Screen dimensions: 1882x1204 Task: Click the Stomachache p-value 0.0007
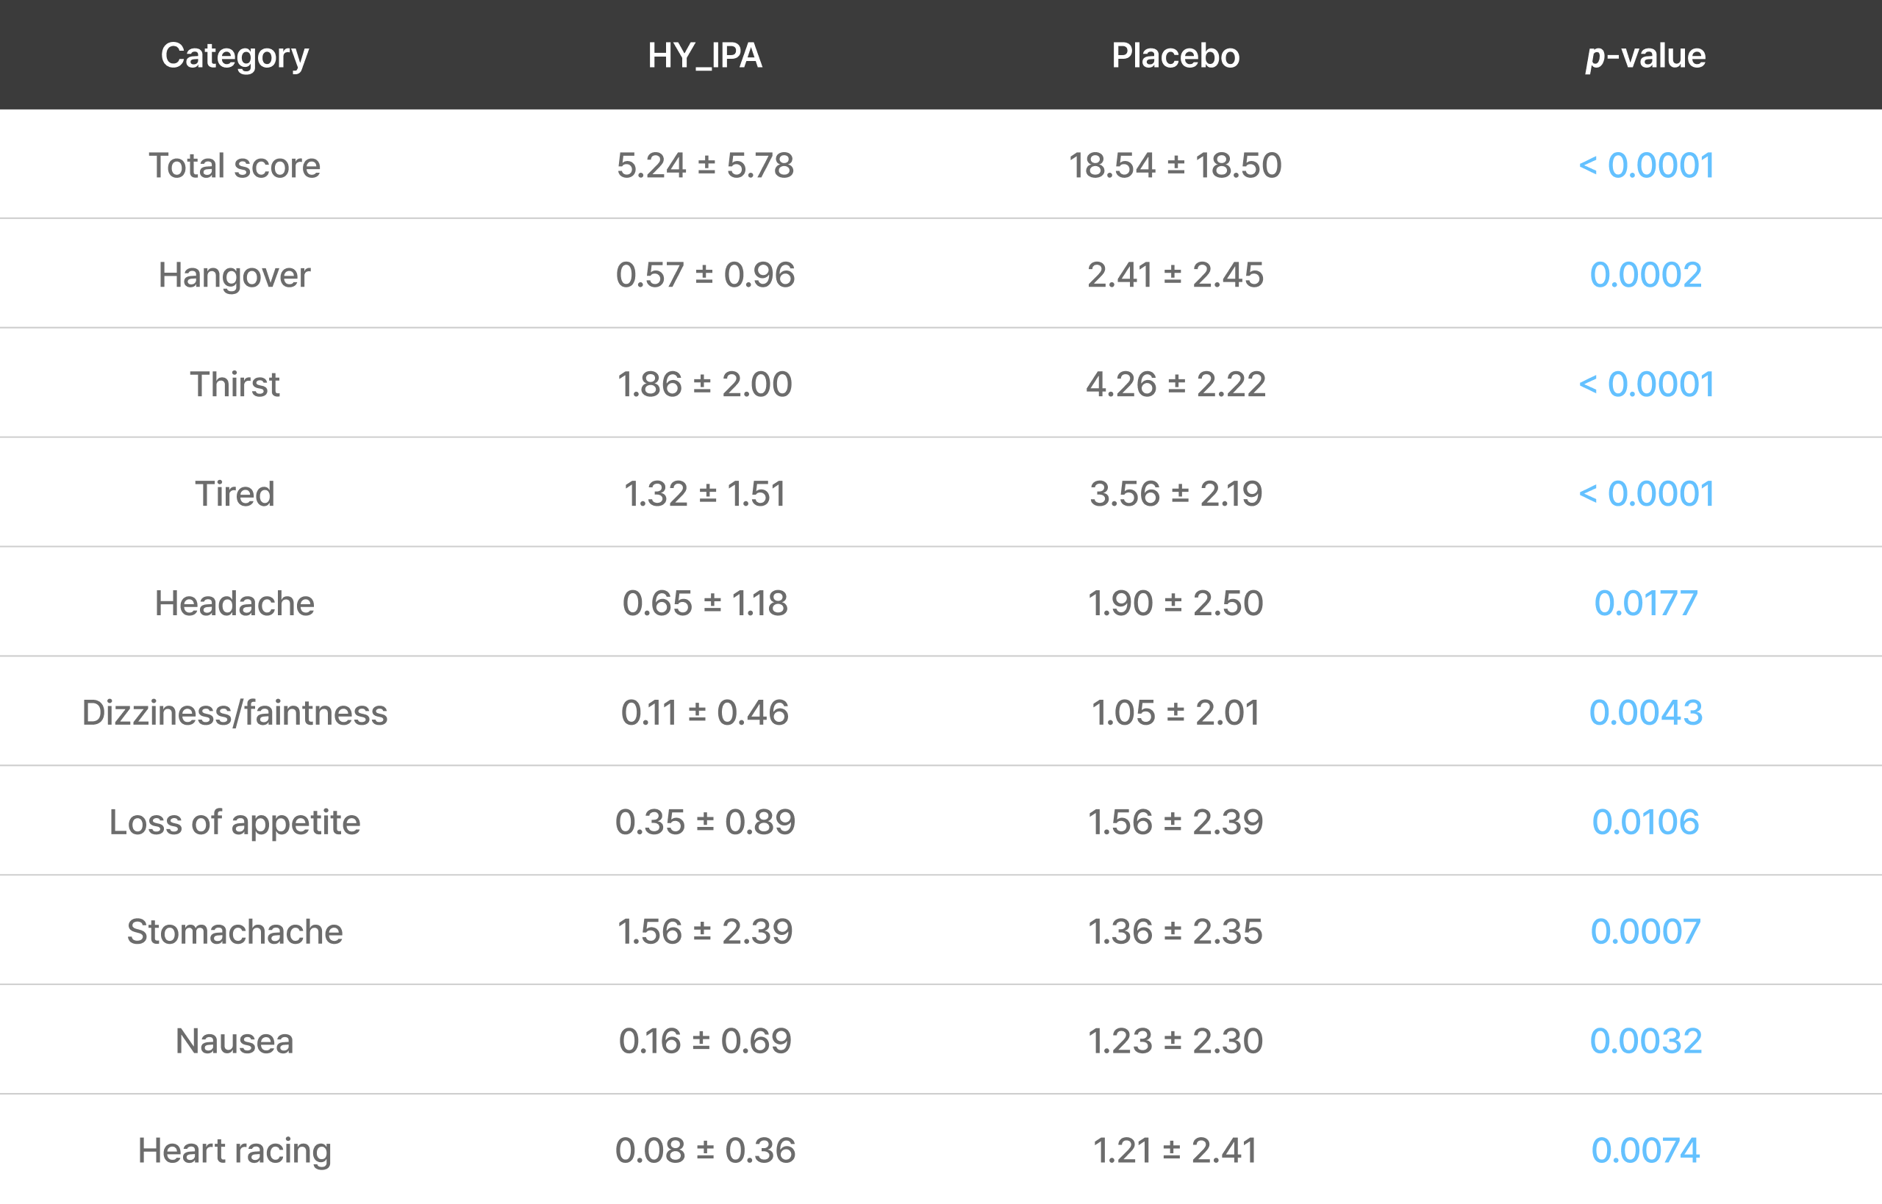(x=1645, y=931)
